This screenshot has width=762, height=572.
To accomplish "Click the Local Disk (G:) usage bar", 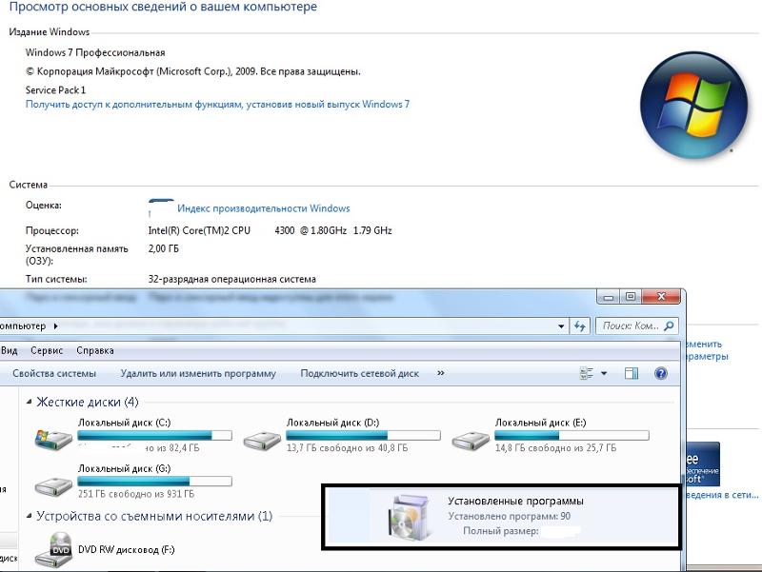I will click(154, 482).
